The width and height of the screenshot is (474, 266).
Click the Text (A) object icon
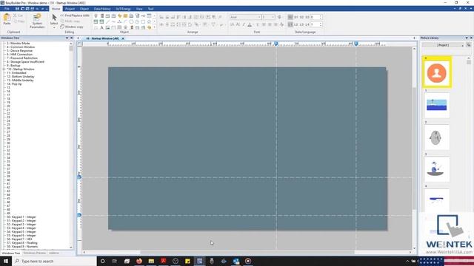point(102,27)
